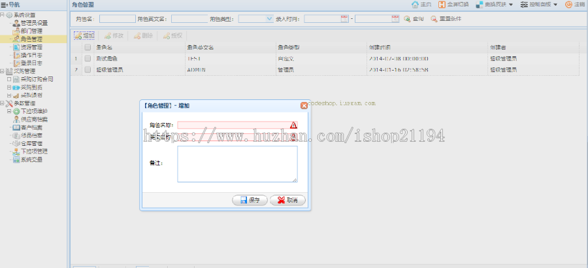588x268 pixels.
Task: Sort by the 角色名 column header
Action: (139, 47)
